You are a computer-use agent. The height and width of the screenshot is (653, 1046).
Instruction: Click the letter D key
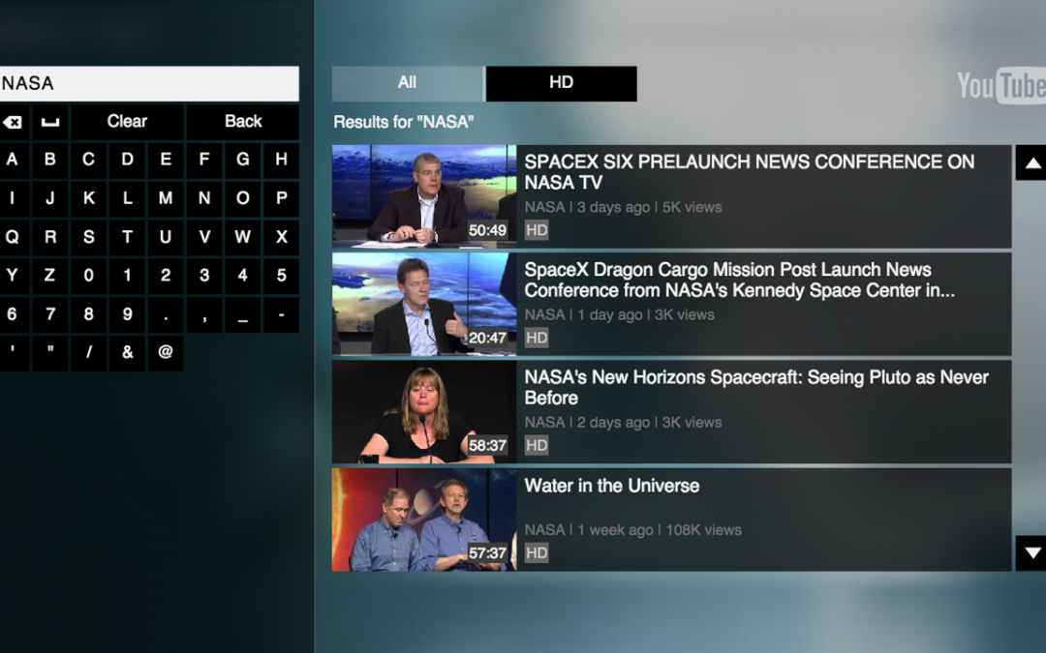coord(128,160)
